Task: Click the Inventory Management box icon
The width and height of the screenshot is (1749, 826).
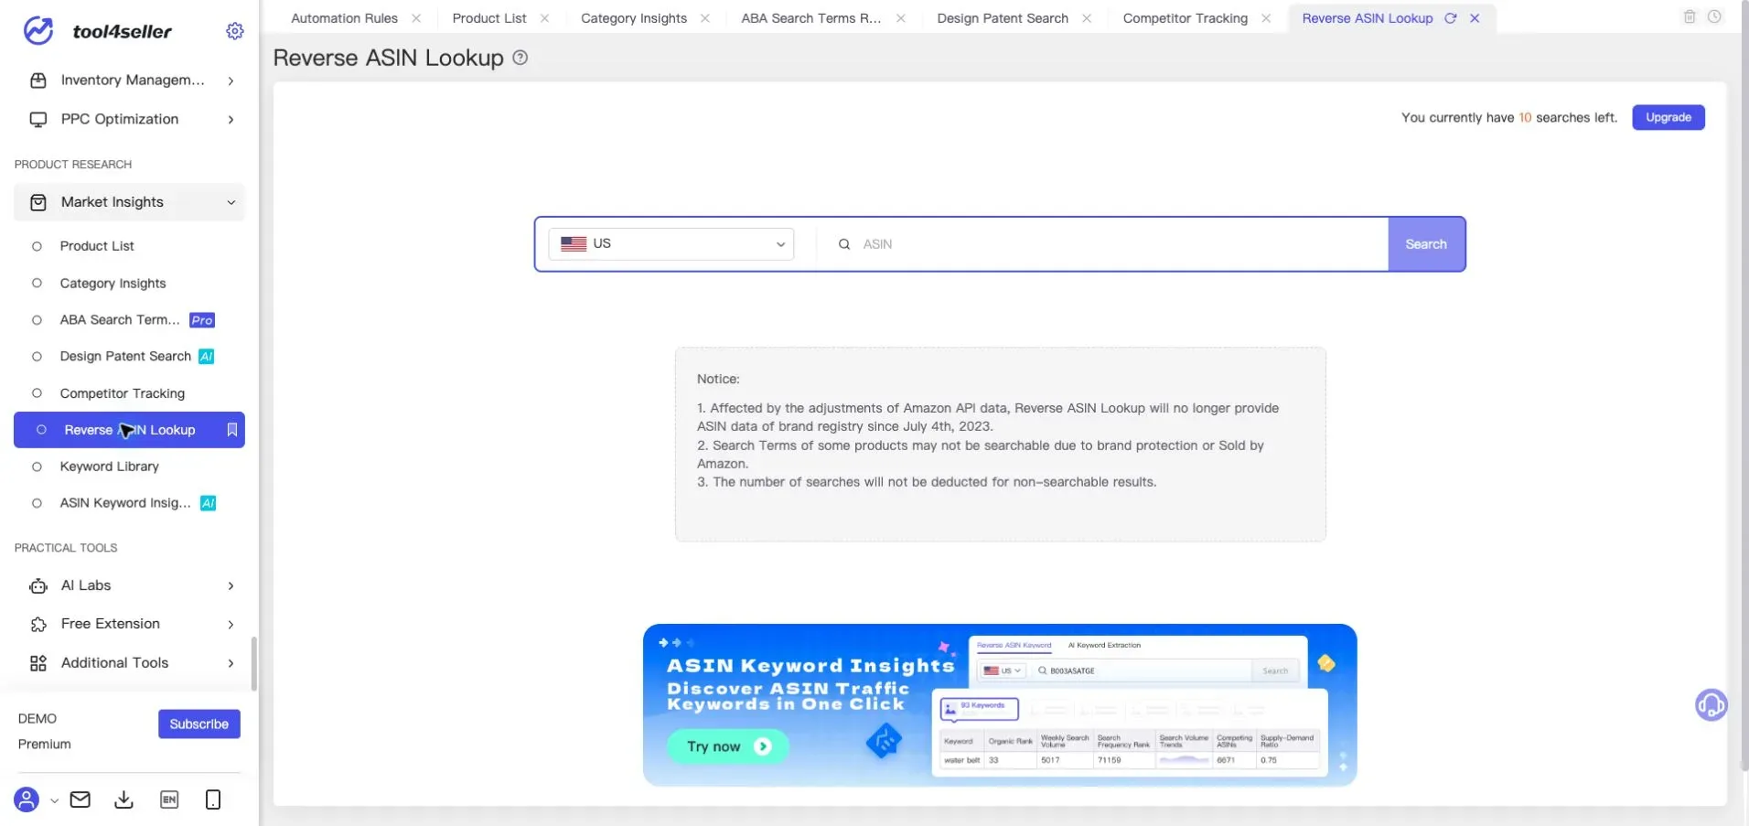Action: click(38, 80)
